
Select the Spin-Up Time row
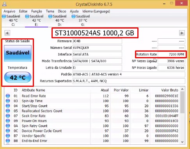pyautogui.click(x=92, y=101)
